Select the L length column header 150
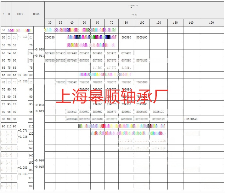This screenshot has height=193, width=225. (211, 23)
